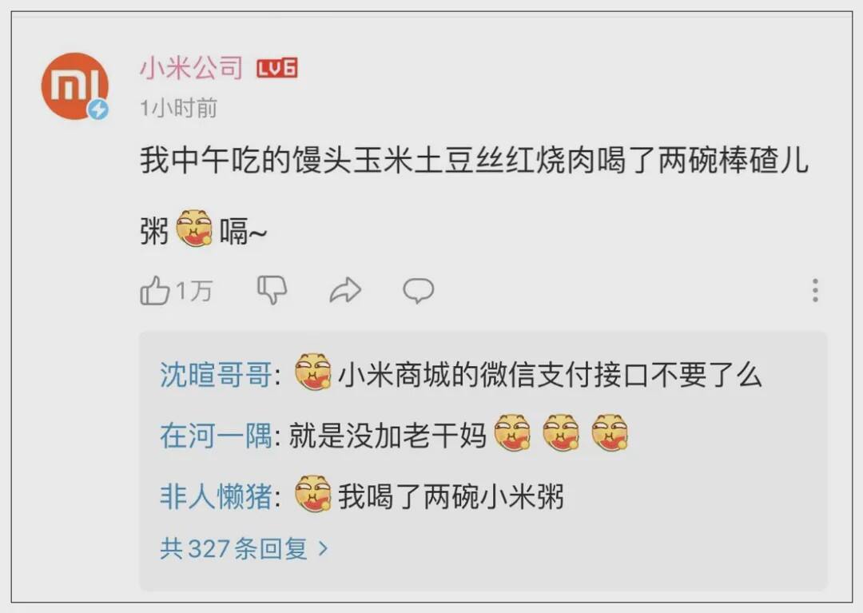Image resolution: width=863 pixels, height=613 pixels.
Task: Open 沈暄哥哥 user profile
Action: (x=216, y=376)
